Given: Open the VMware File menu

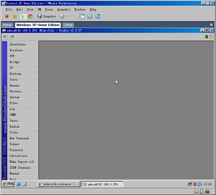Looking at the screenshot, I should point(9,9).
